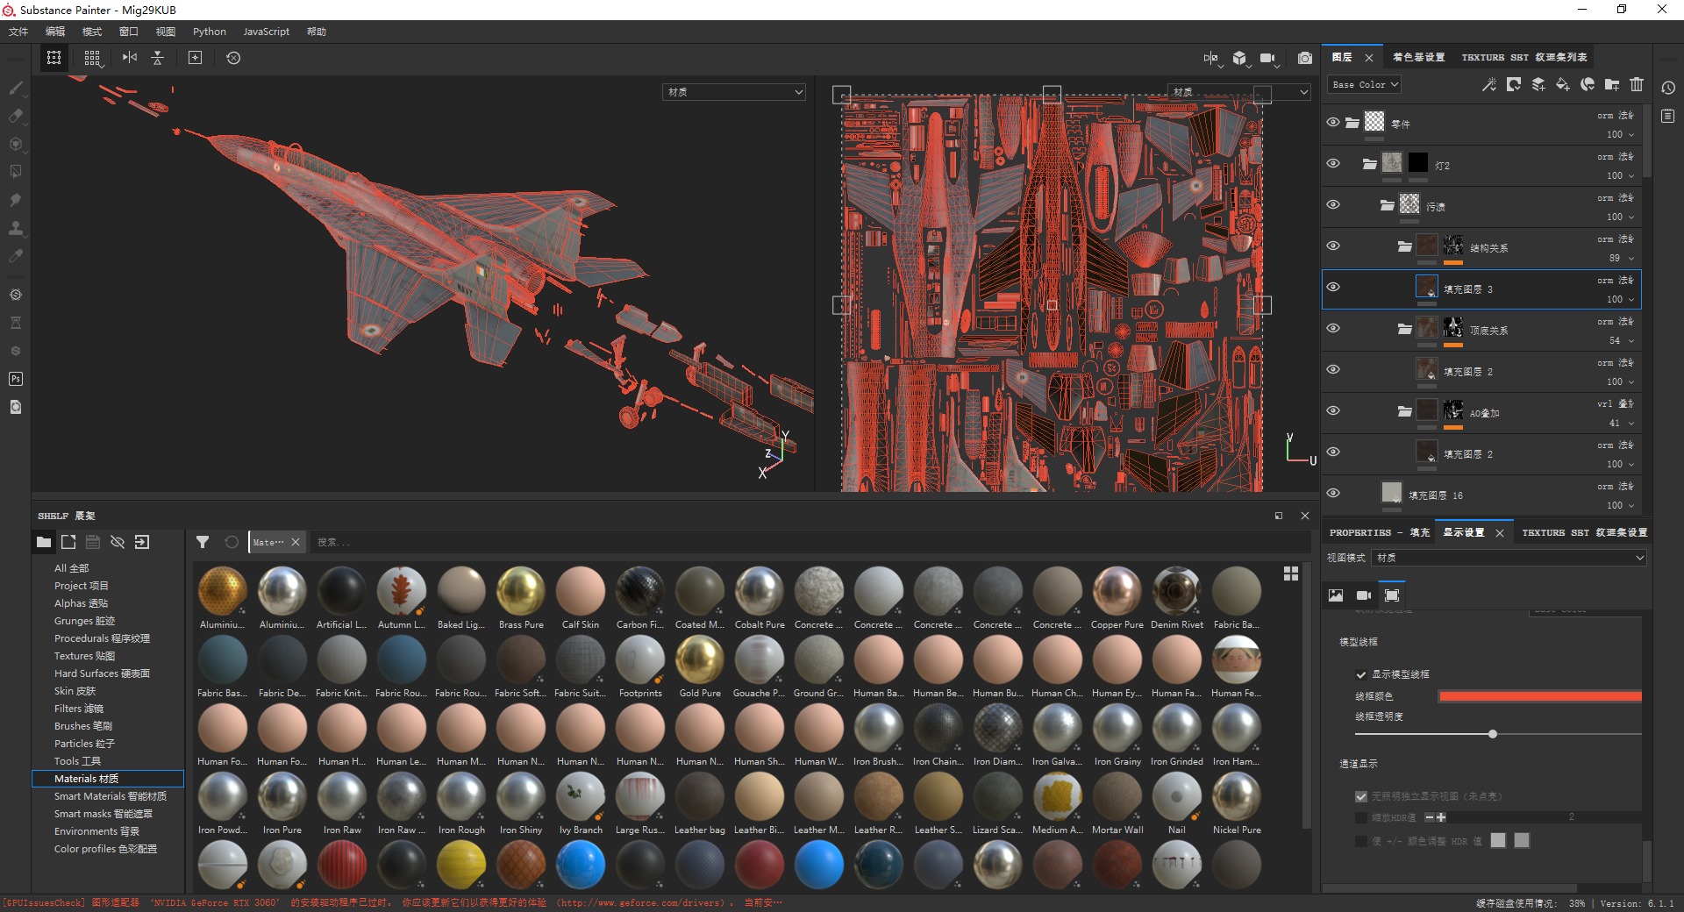Select Brushes 笔刷 shelf category
1684x912 pixels.
83,726
